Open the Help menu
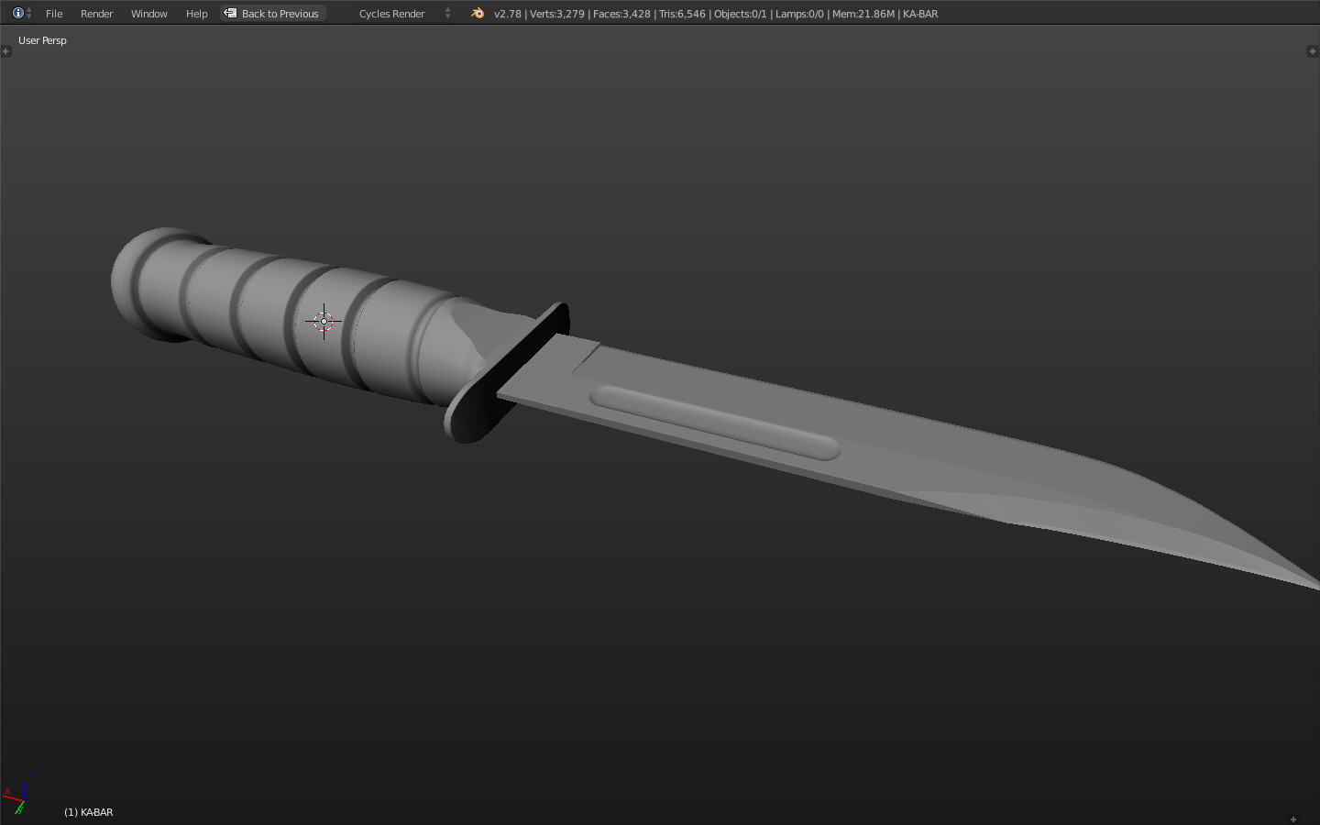Viewport: 1320px width, 825px height. click(x=196, y=14)
